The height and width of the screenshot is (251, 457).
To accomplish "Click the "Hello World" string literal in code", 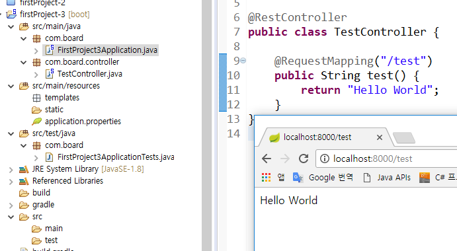I will pyautogui.click(x=390, y=90).
